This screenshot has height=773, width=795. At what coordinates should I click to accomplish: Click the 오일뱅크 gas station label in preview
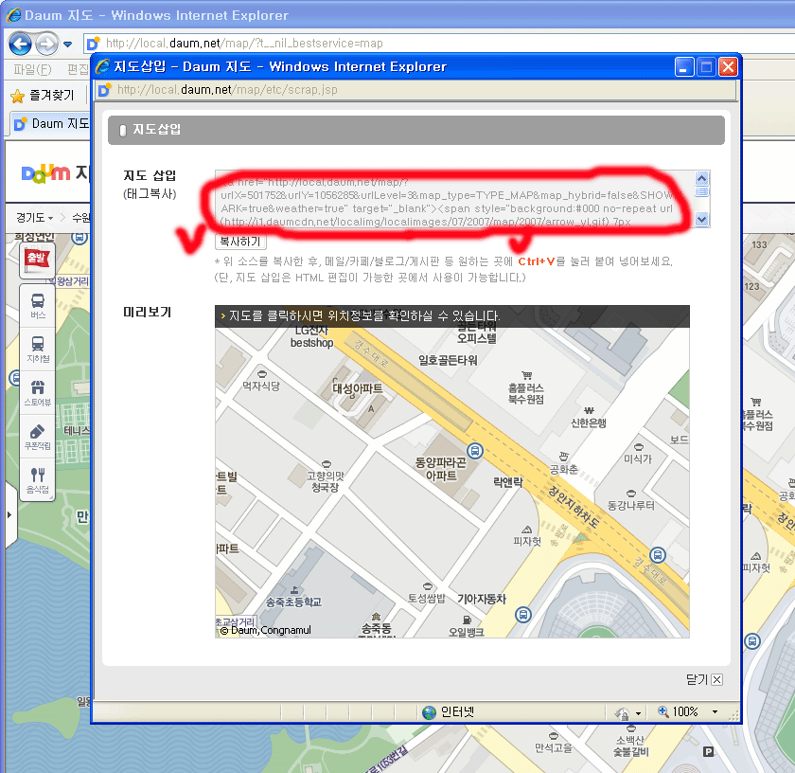coord(467,632)
